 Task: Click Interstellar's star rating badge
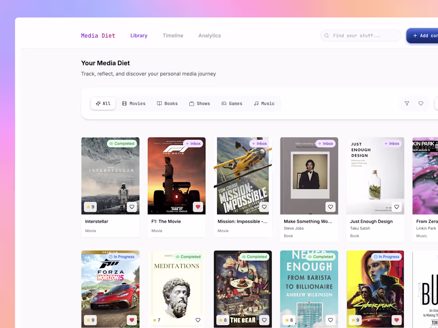point(90,207)
